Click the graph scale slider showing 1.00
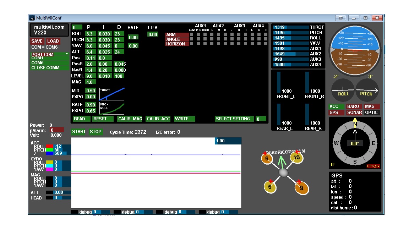409x230 pixels. [x=228, y=141]
